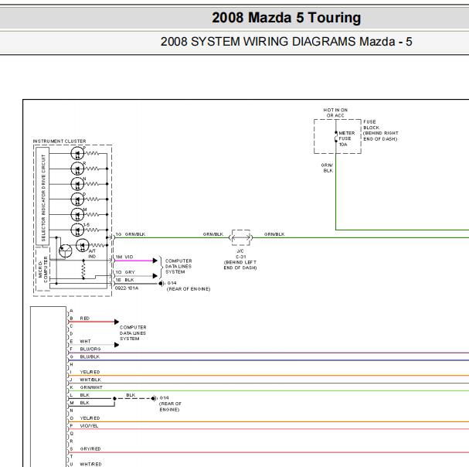The height and width of the screenshot is (467, 469).
Task: Click '2008 SYSTEM WIRING DIAGRAMS Mazda - 5' heading
Action: [286, 42]
